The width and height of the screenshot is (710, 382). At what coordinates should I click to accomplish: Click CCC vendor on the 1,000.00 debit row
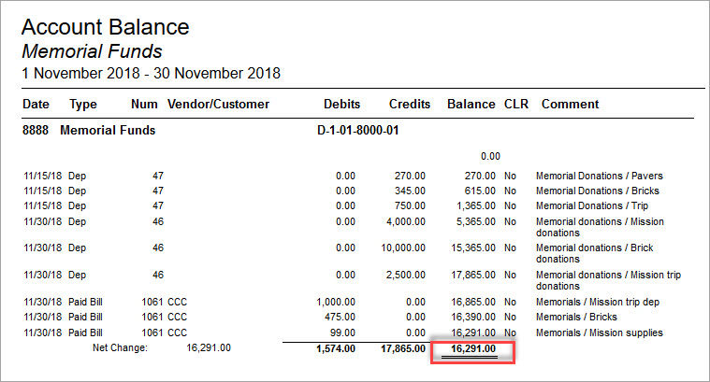177,302
